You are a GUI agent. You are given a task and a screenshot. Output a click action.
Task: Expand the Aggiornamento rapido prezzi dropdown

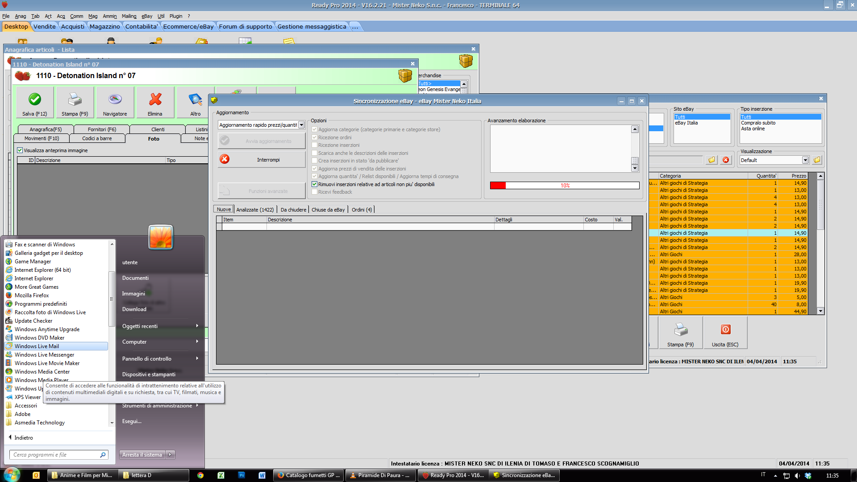[x=301, y=125]
